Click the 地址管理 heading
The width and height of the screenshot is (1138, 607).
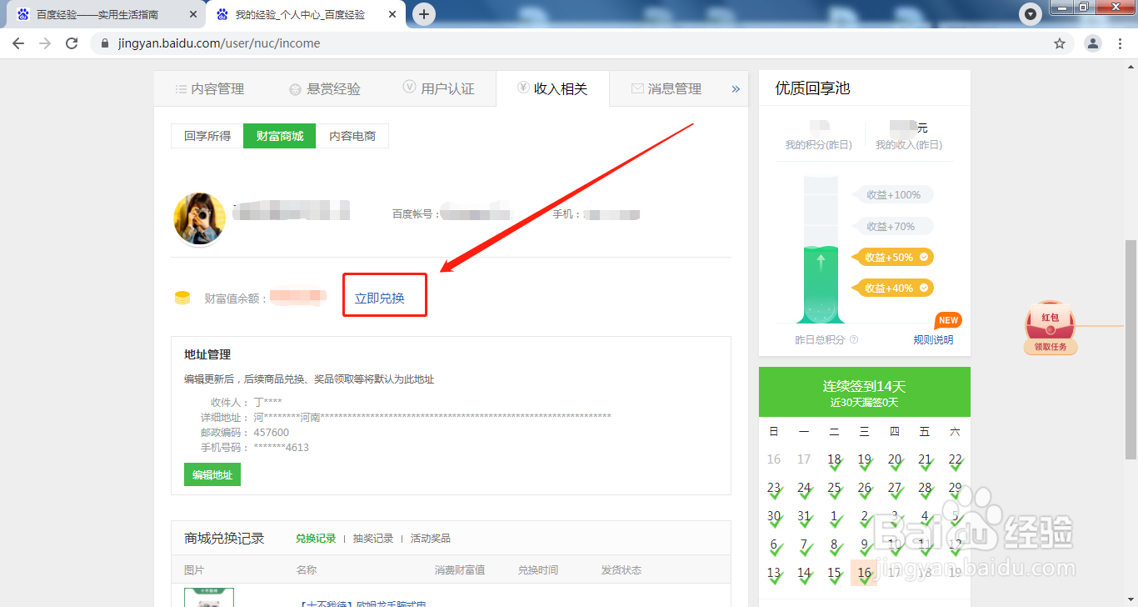coord(207,354)
